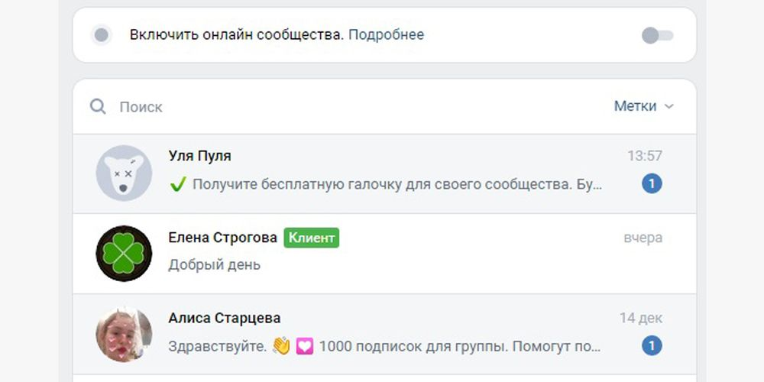This screenshot has width=764, height=382.
Task: Open Уля Пуля's dog avatar
Action: (124, 173)
